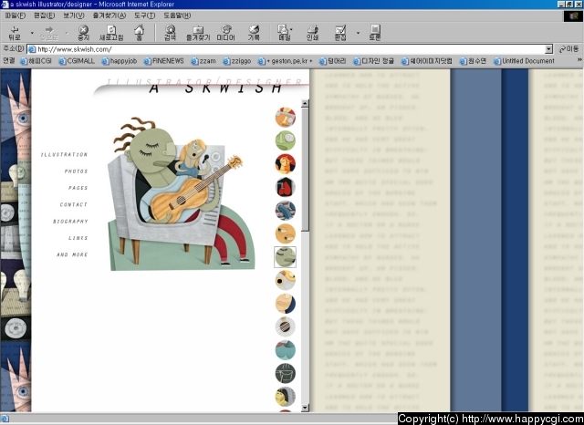Select the teal round thumbnail near the bottom
Screen dimensions: 584x425
tap(286, 350)
